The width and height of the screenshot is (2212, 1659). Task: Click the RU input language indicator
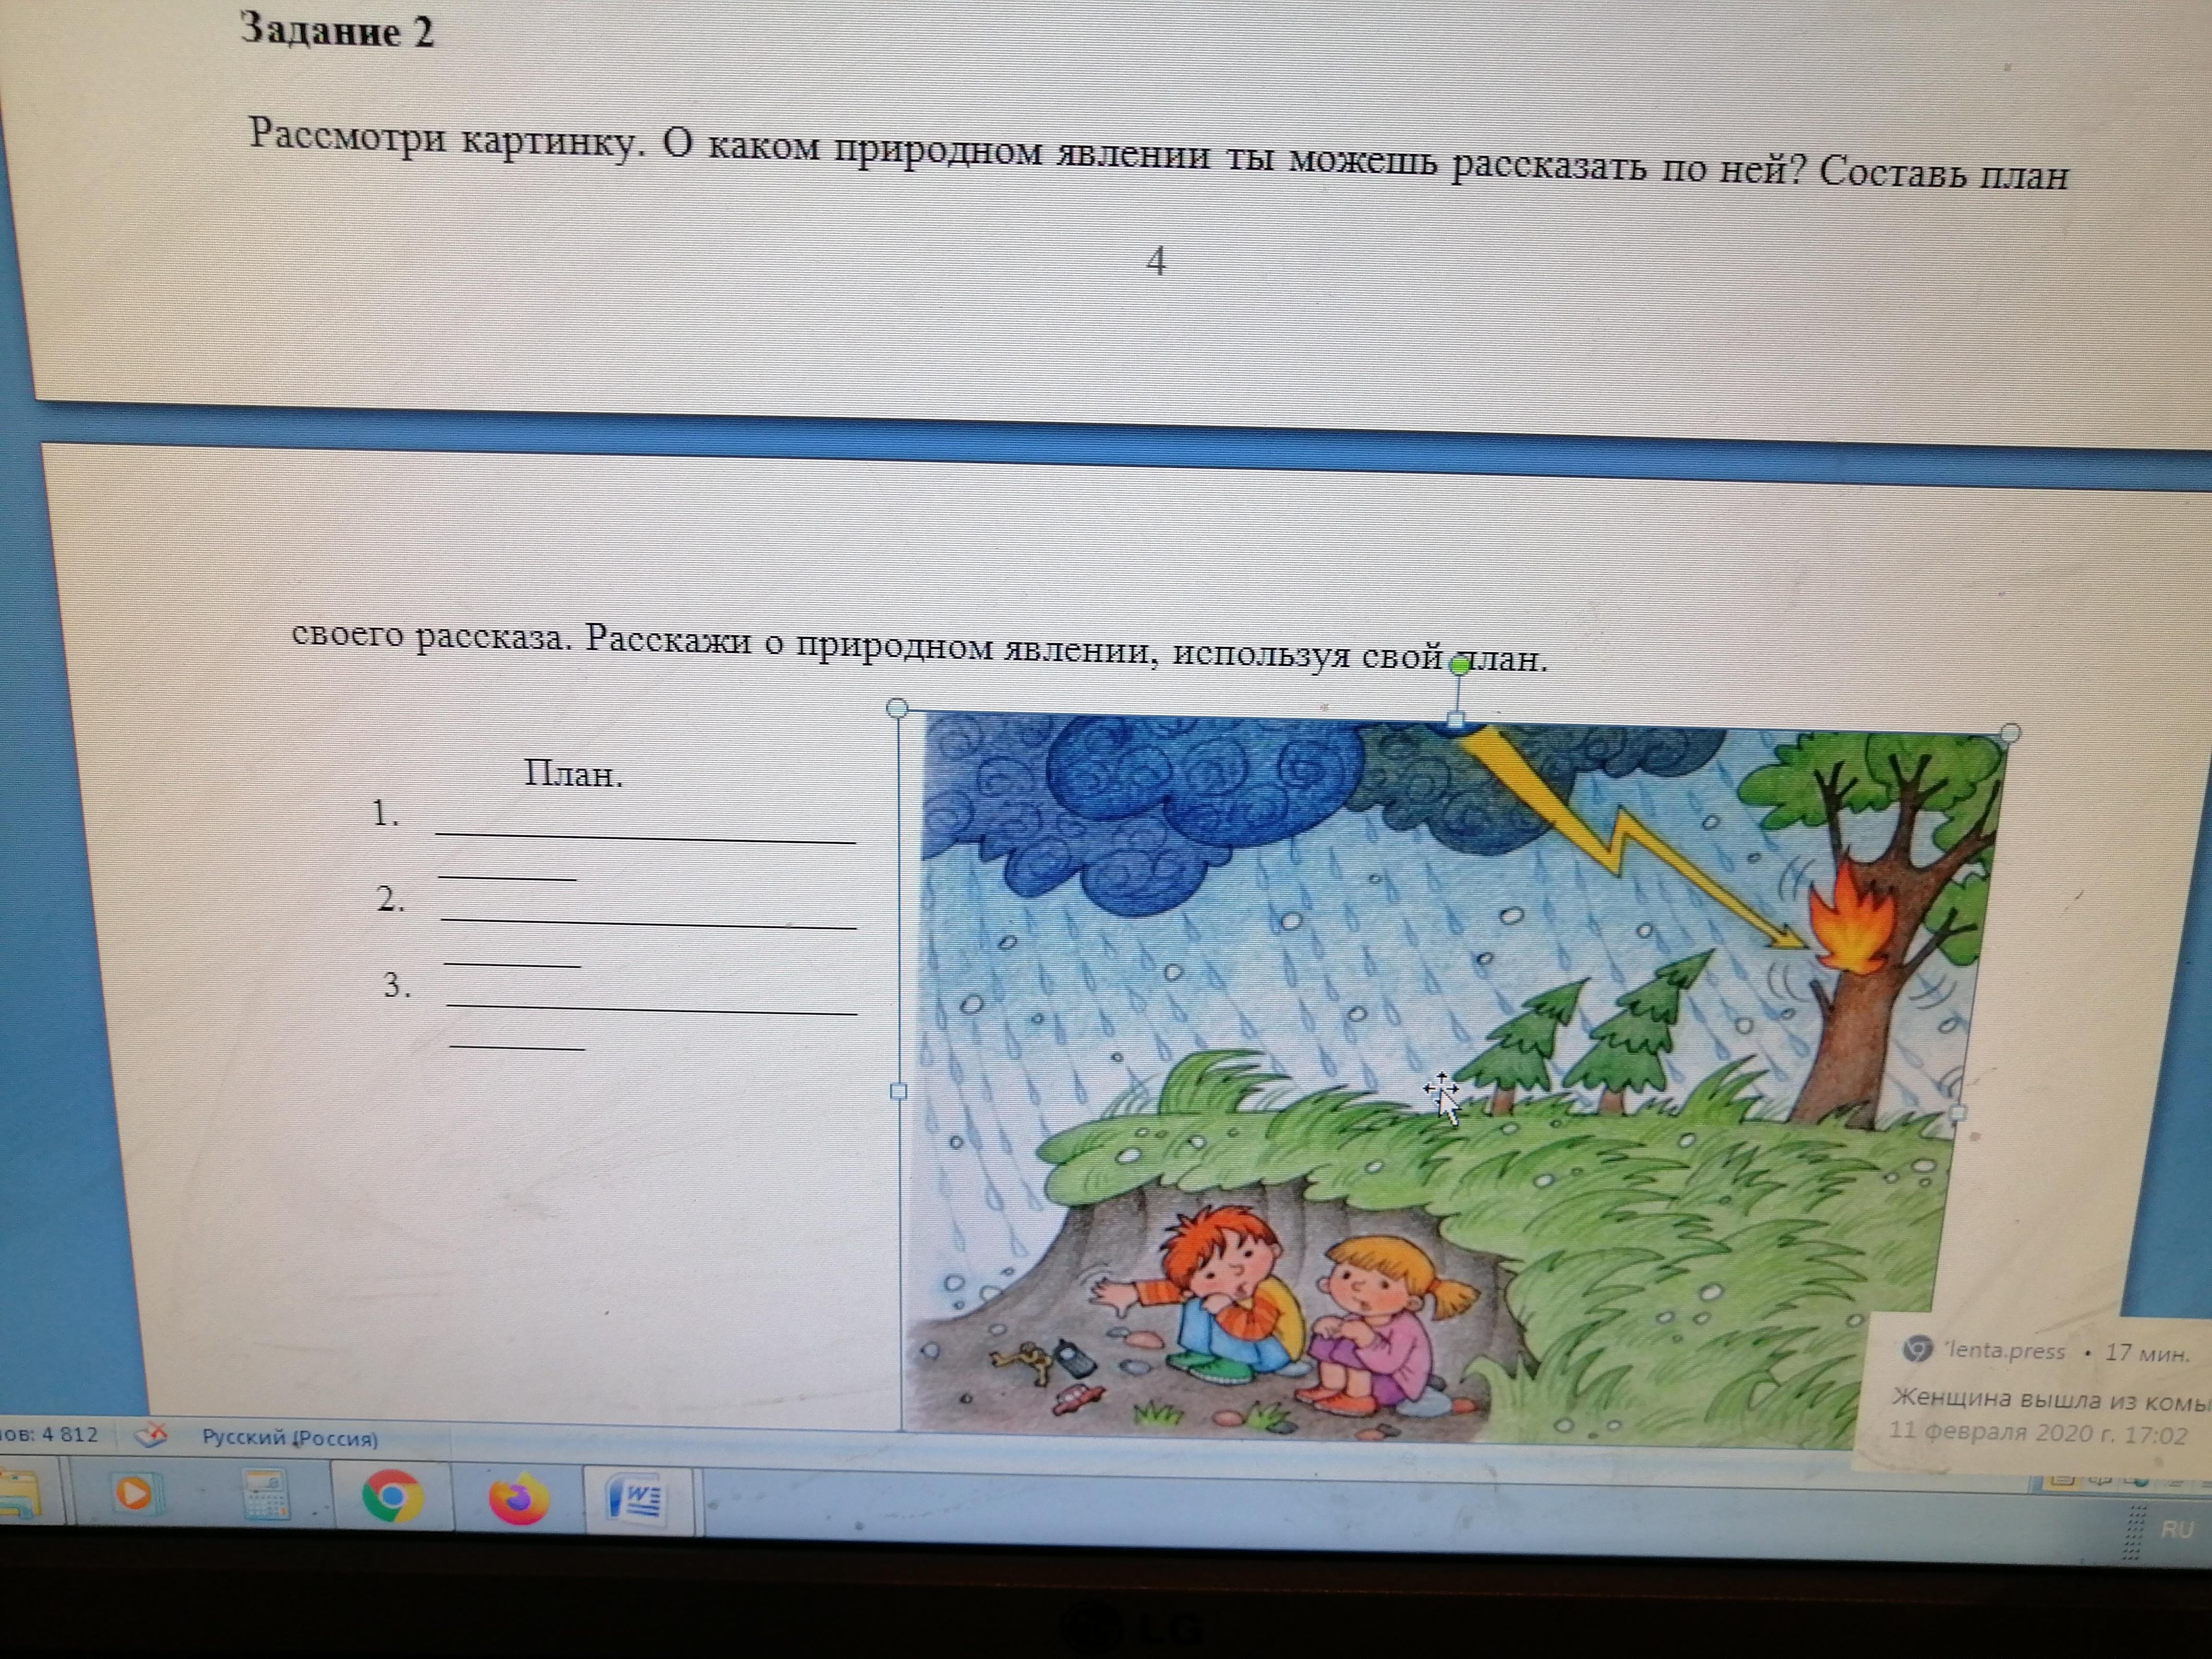tap(2176, 1530)
